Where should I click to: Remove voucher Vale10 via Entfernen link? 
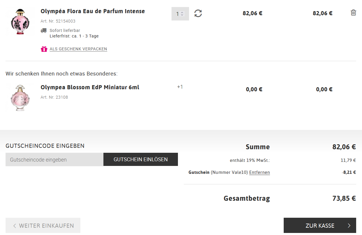pos(259,172)
